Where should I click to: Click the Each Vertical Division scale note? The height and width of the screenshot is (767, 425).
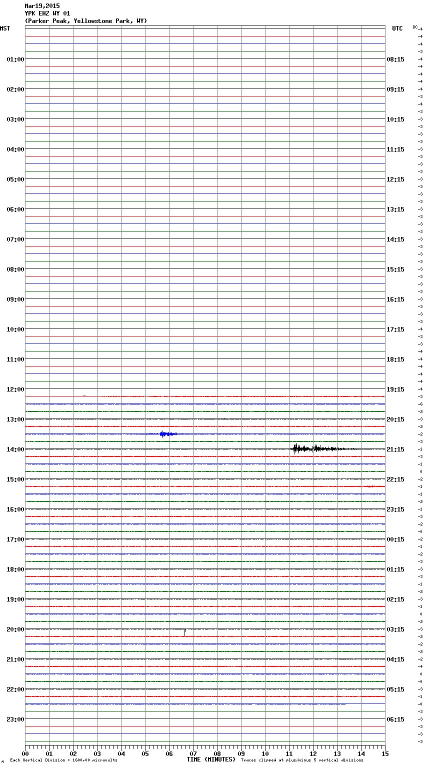(63, 760)
